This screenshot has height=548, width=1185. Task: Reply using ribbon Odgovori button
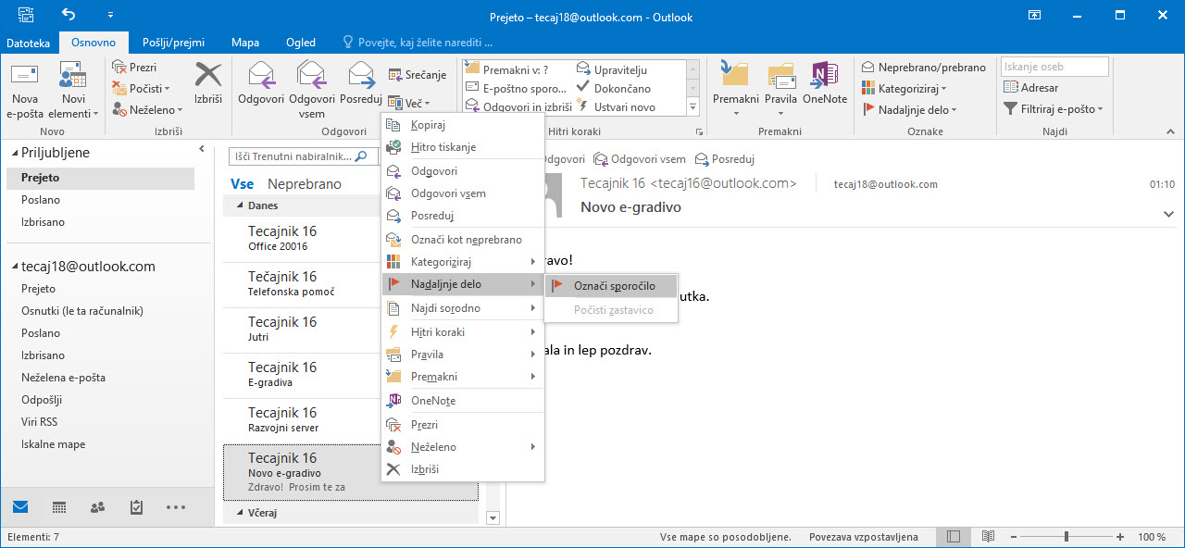point(261,85)
